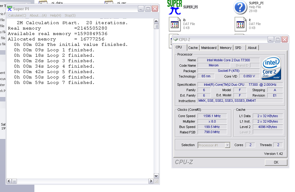The height and width of the screenshot is (192, 295).
Task: Click the OK button in CPU-Z
Action: [276, 162]
